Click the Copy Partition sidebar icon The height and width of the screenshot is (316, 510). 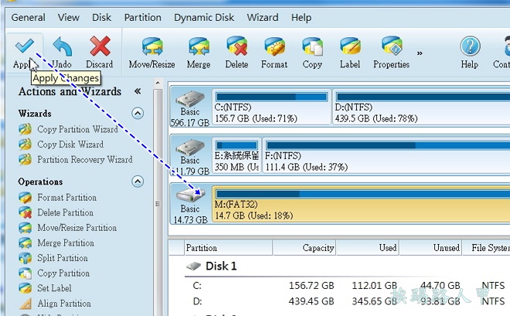tap(25, 273)
